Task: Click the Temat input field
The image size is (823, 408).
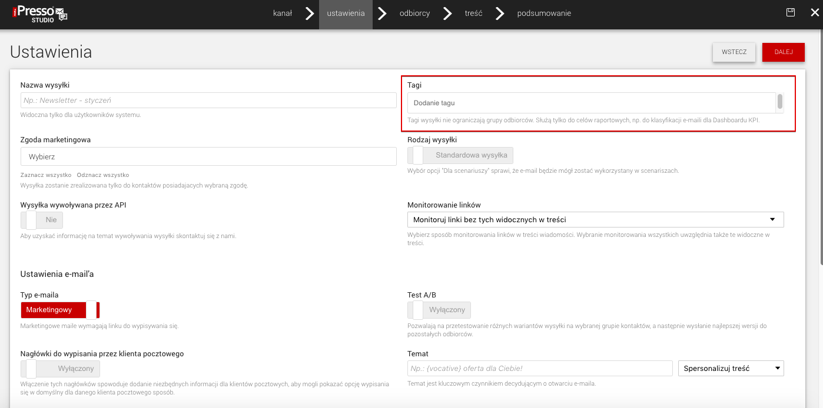Action: (x=540, y=369)
